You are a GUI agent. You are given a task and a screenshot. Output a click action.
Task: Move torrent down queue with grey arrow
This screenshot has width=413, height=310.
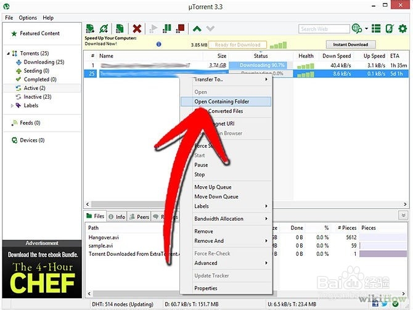pos(210,28)
